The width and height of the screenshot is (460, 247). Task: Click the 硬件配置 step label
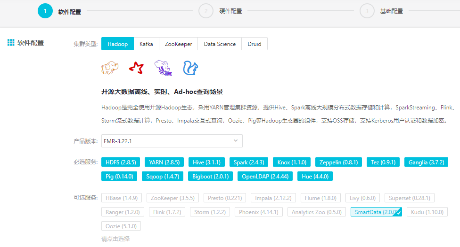coord(230,11)
